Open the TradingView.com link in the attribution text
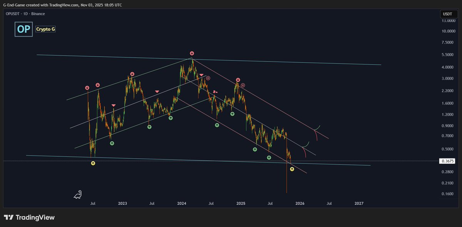462x227 pixels. pyautogui.click(x=62, y=5)
